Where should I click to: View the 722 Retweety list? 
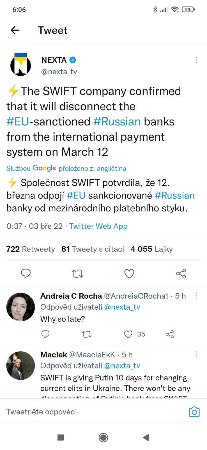coord(31,249)
